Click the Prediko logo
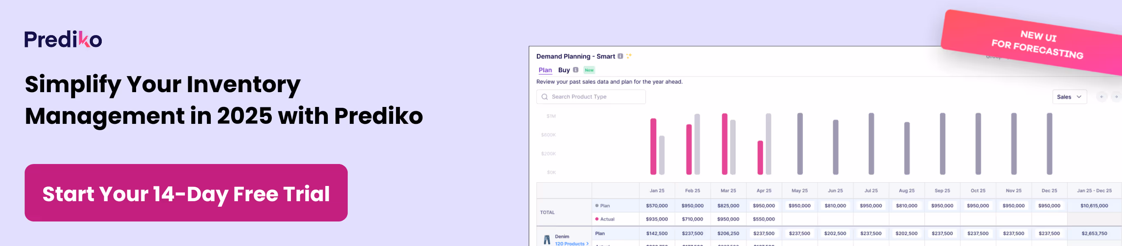 click(x=63, y=39)
